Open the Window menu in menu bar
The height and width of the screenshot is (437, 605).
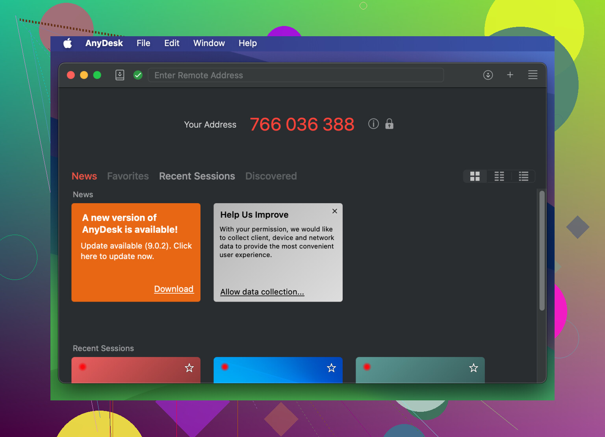[x=209, y=43]
